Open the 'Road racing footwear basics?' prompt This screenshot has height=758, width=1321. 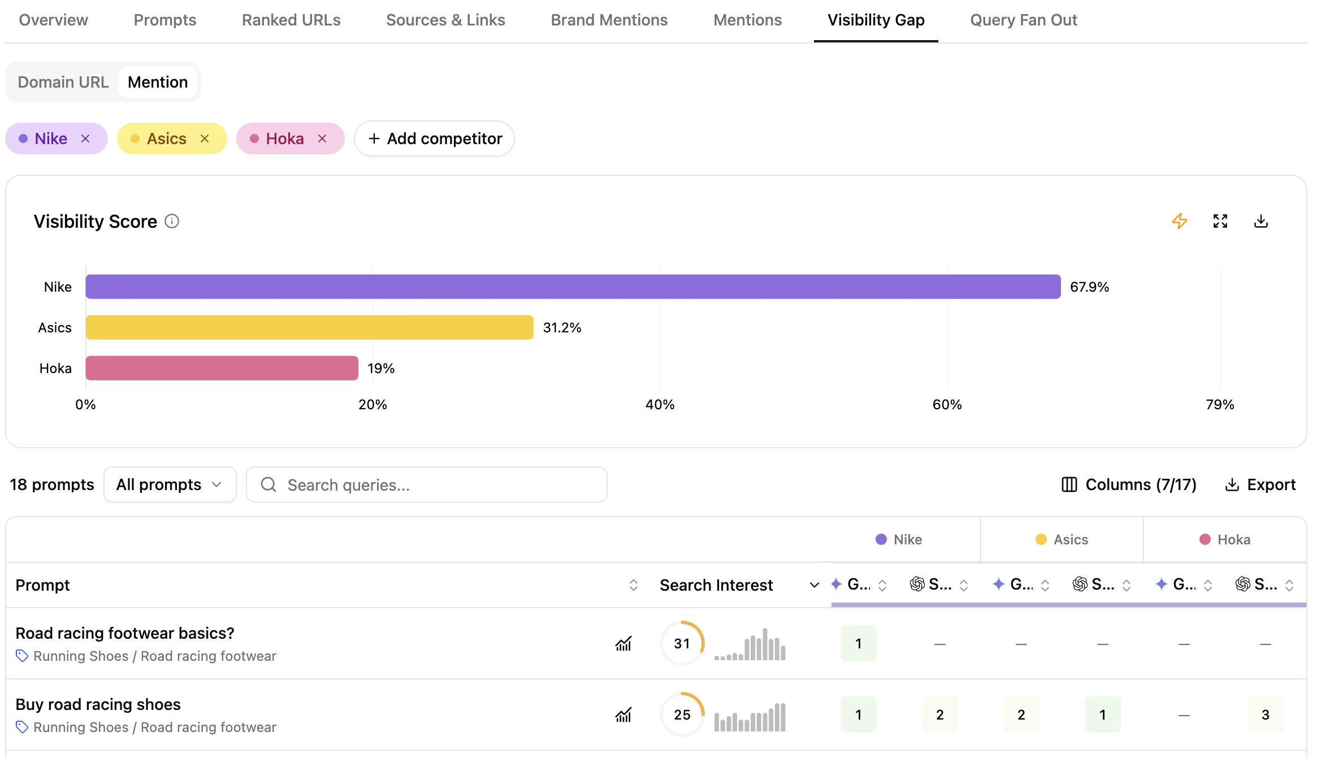(x=125, y=633)
